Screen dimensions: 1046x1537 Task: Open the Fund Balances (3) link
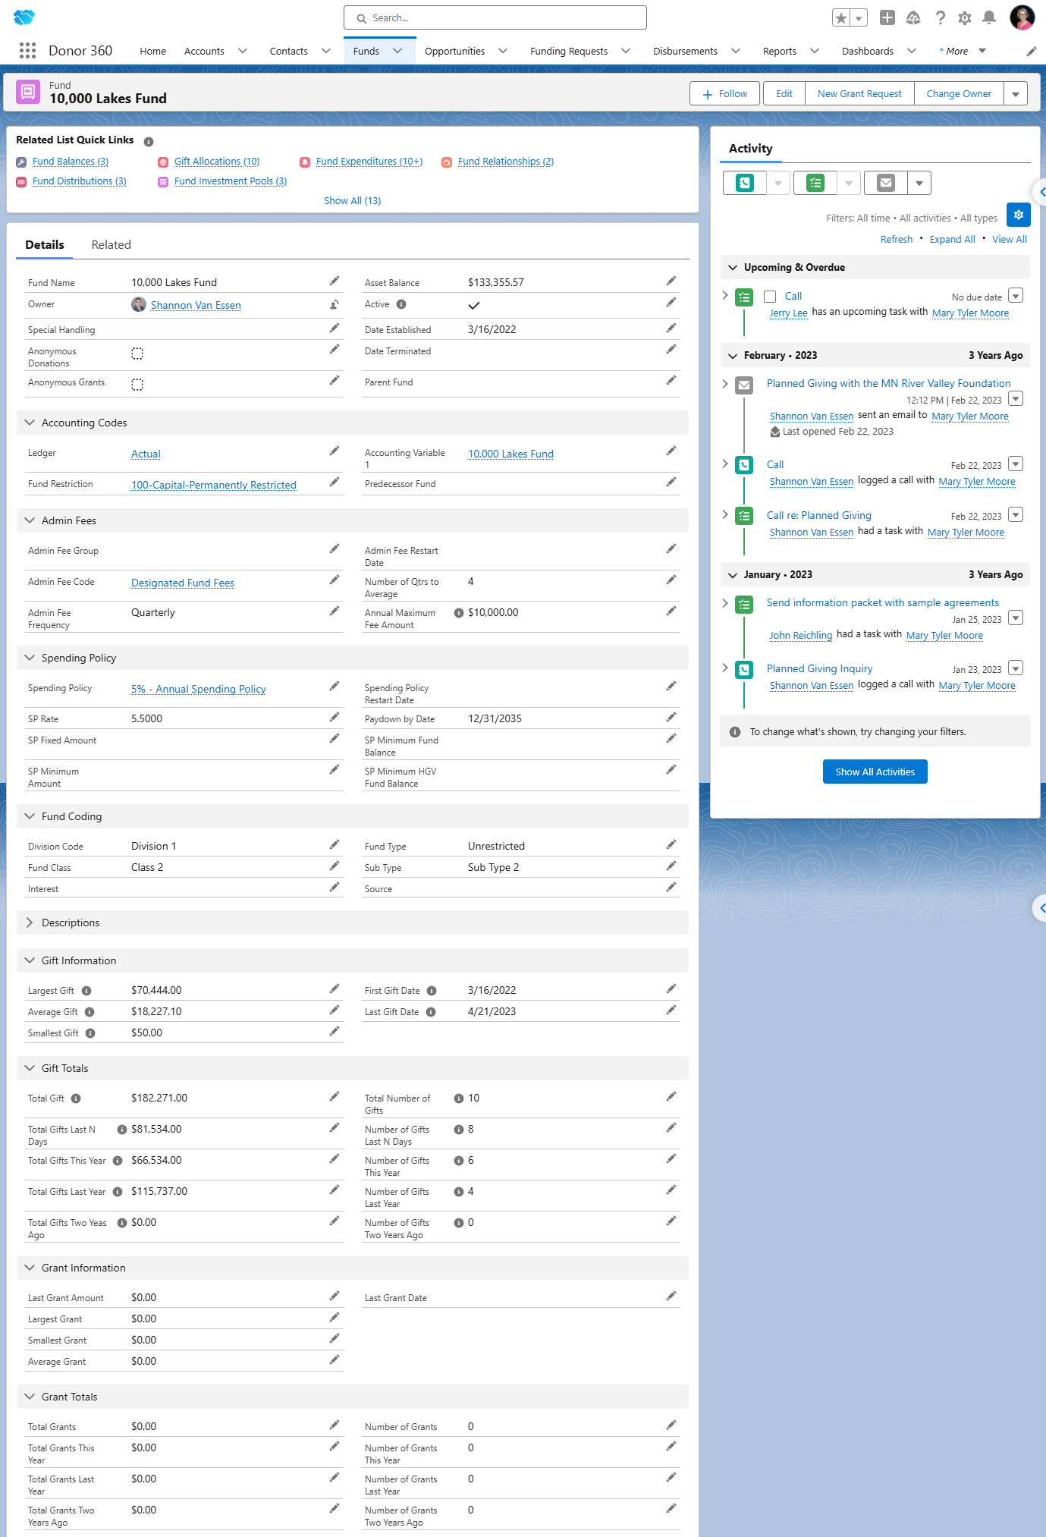[x=71, y=162]
